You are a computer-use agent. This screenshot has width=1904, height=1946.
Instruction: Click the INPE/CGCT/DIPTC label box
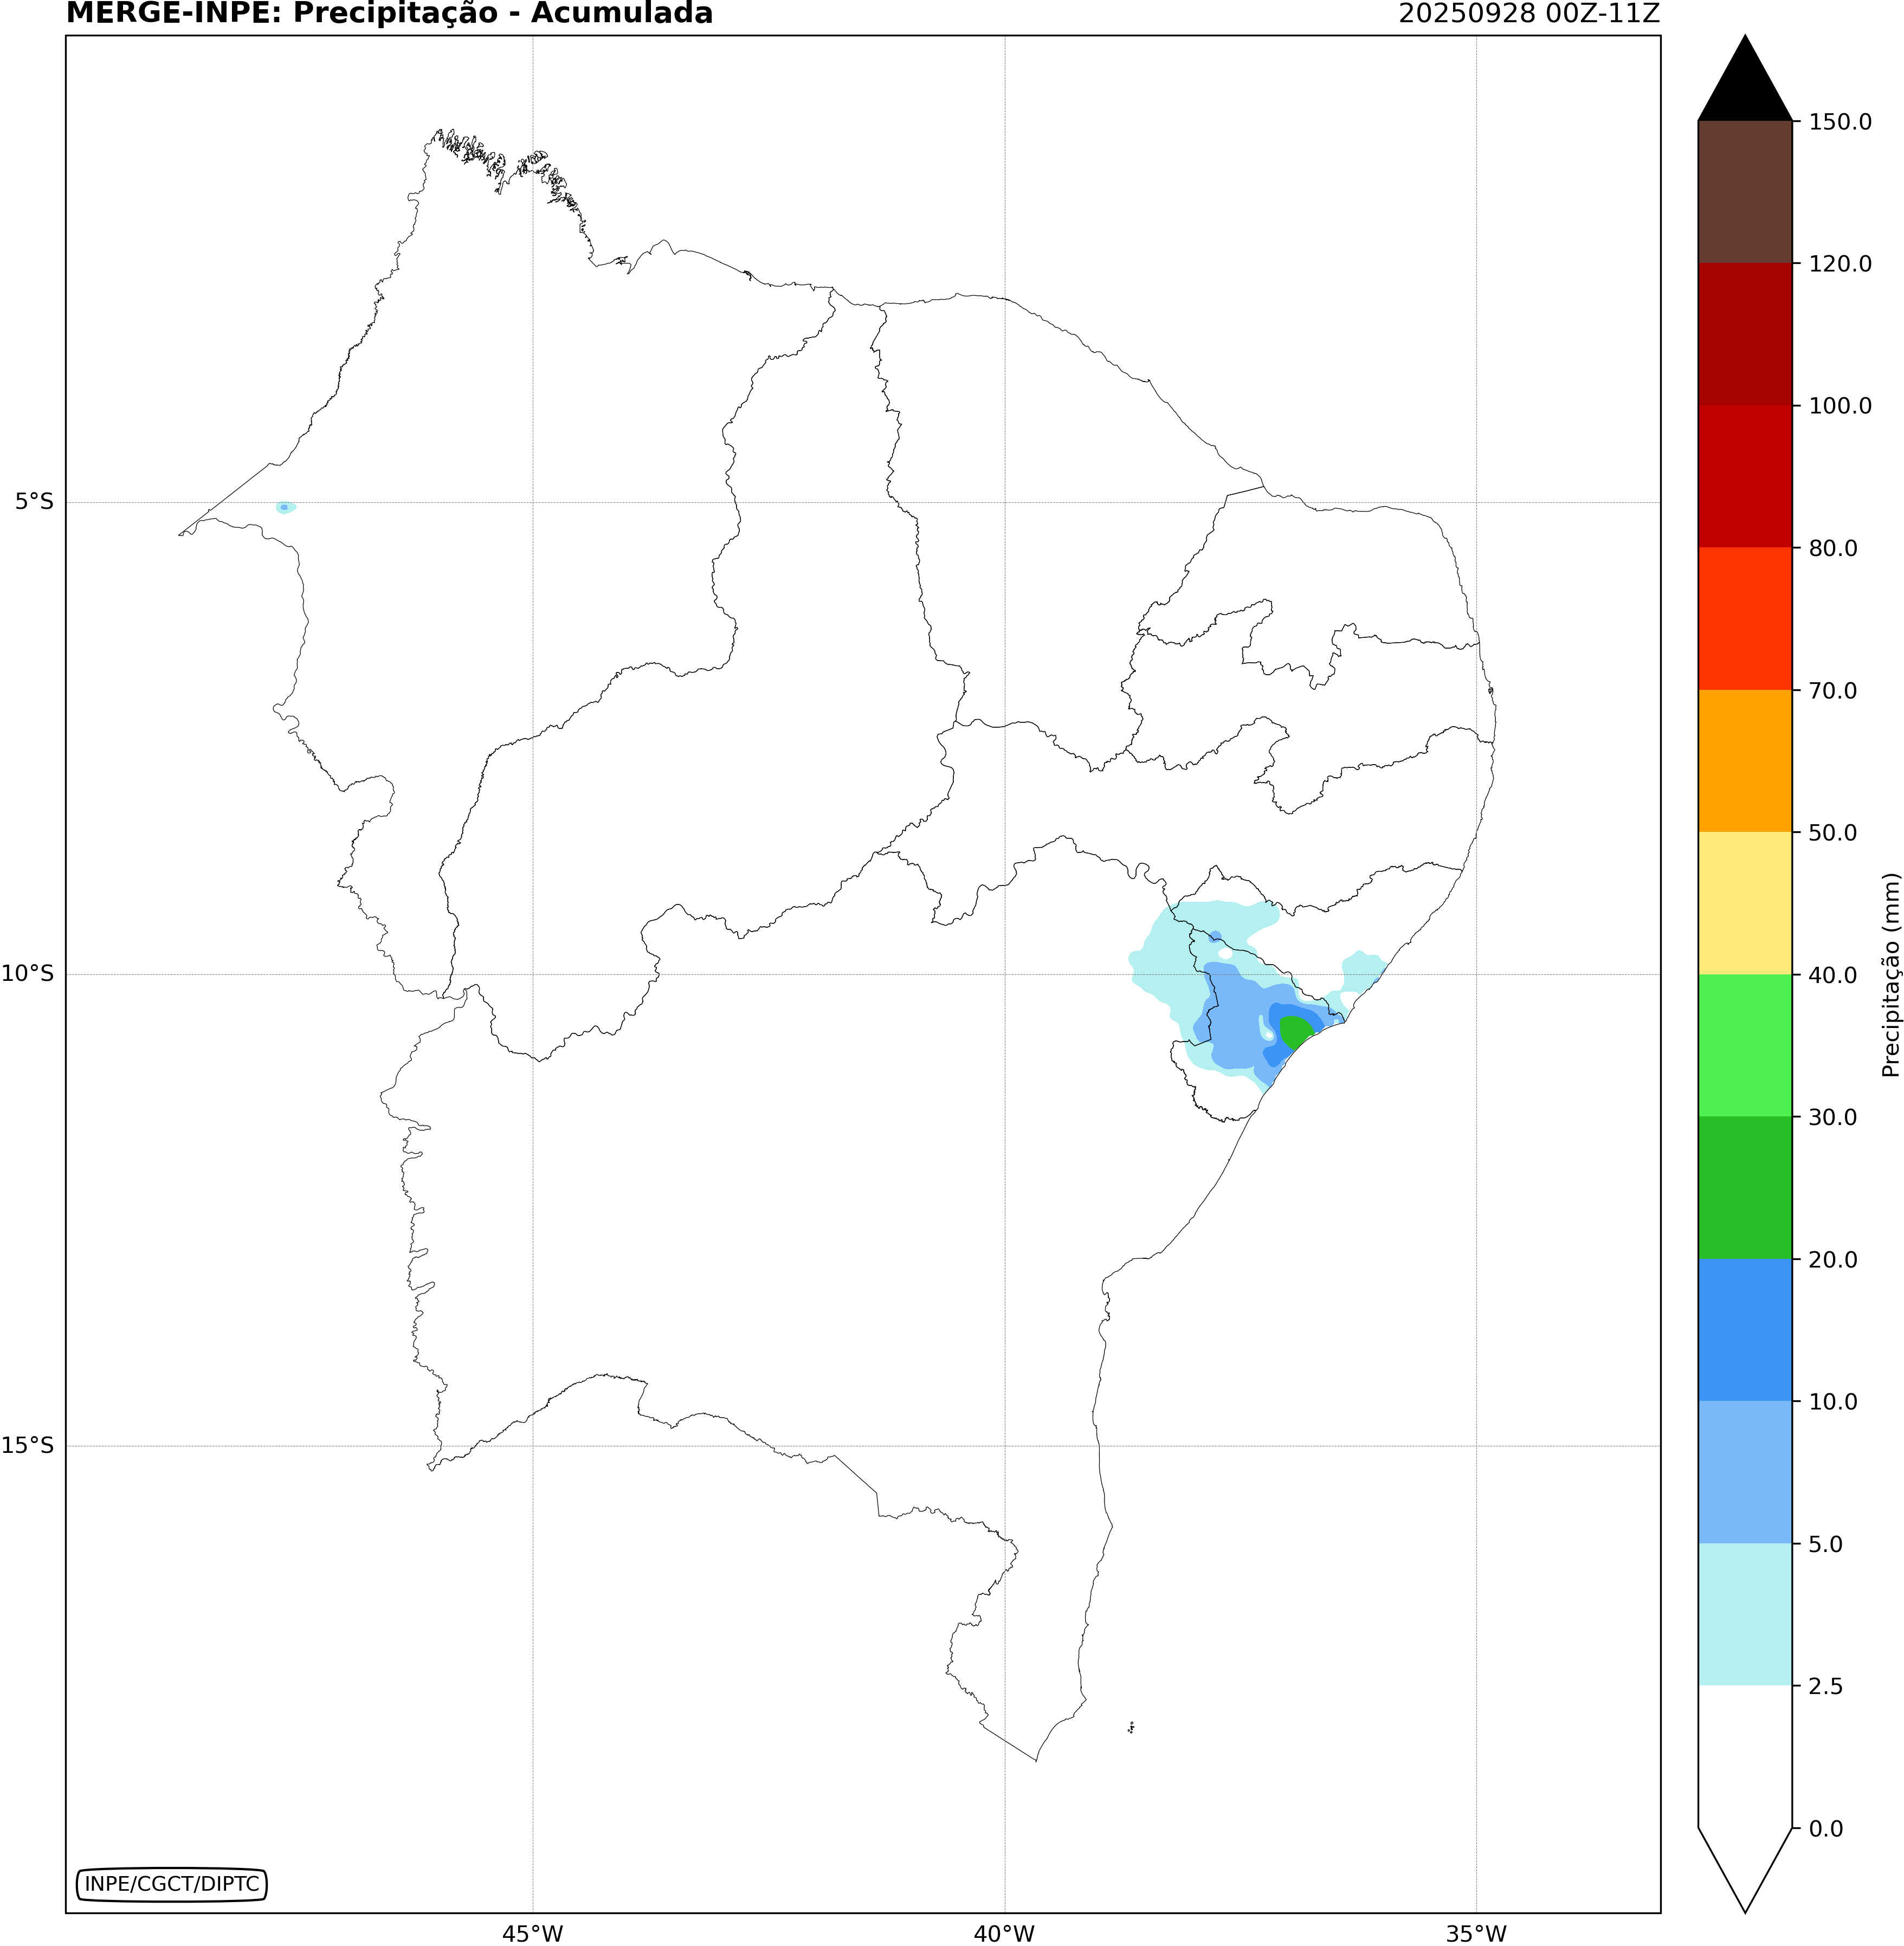click(x=172, y=1884)
